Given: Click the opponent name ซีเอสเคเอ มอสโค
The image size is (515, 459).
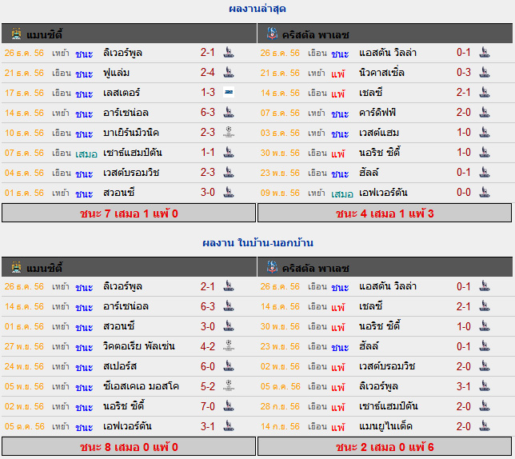Looking at the screenshot, I should coord(141,386).
